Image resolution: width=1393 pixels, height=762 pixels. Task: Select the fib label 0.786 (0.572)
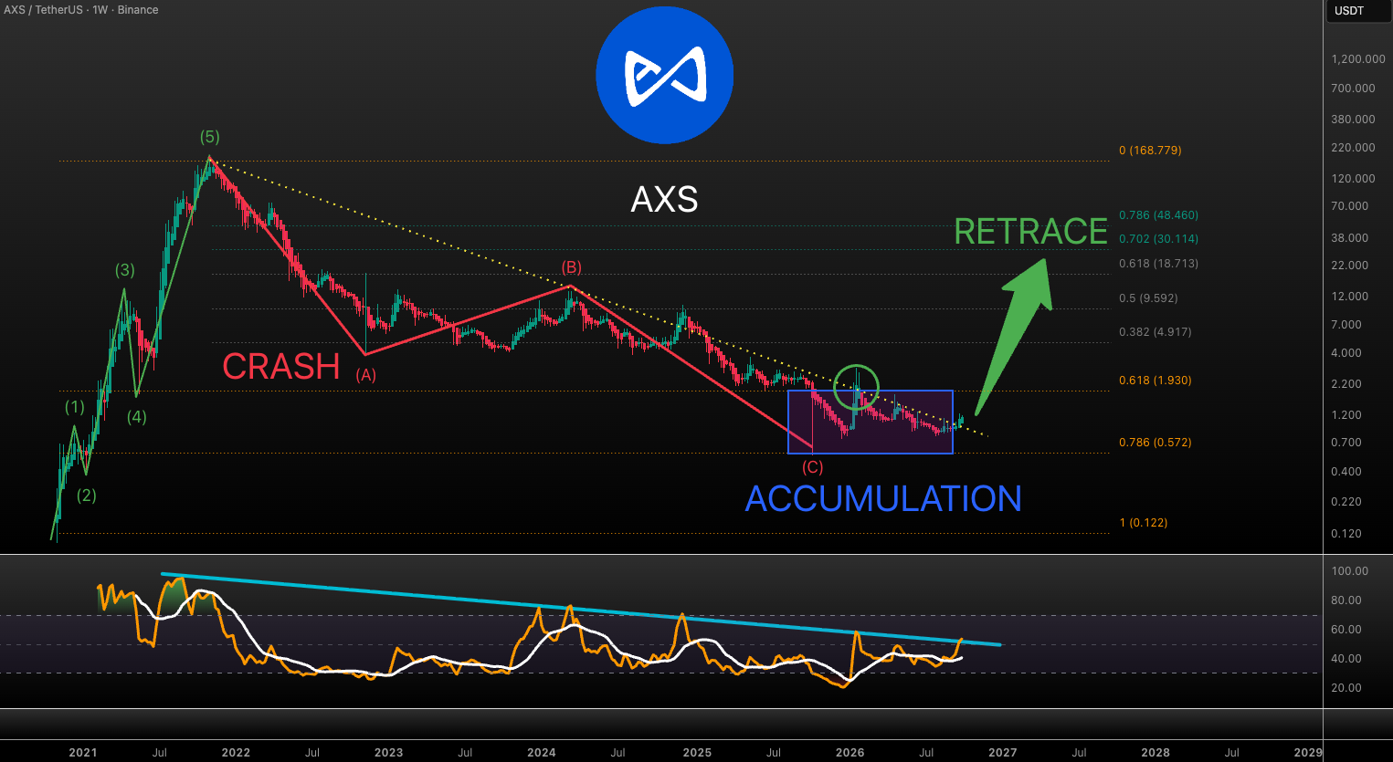(x=1155, y=443)
